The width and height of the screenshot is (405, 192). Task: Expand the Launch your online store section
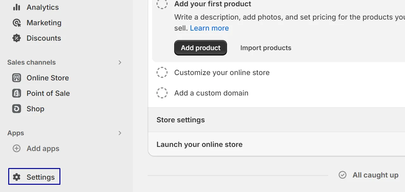(276, 144)
